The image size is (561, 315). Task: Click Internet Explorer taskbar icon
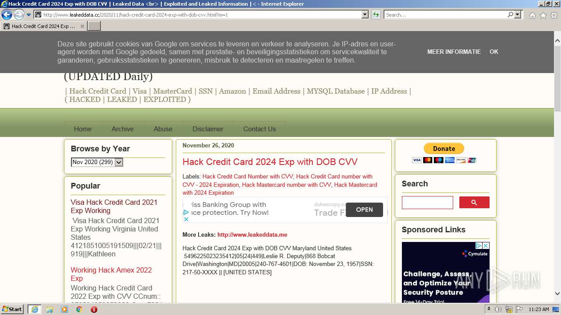click(35, 309)
